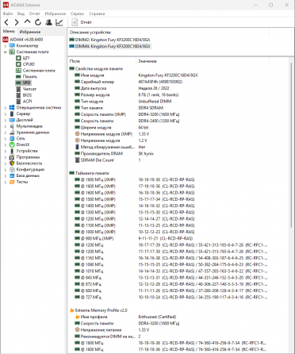This screenshot has height=354, width=295.
Task: Open the Файл menu
Action: [x=8, y=13]
